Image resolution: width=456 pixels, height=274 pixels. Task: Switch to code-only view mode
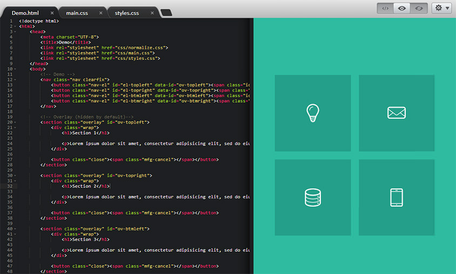[x=385, y=8]
